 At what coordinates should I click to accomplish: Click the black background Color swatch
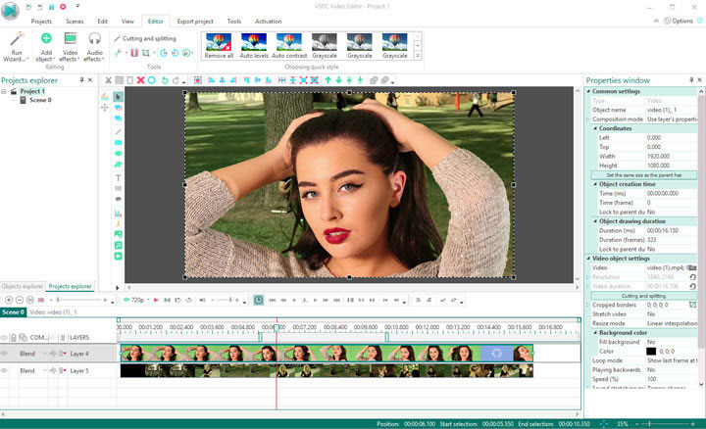(x=651, y=350)
